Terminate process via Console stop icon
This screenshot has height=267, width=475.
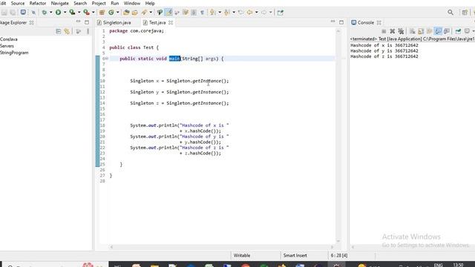[384, 31]
